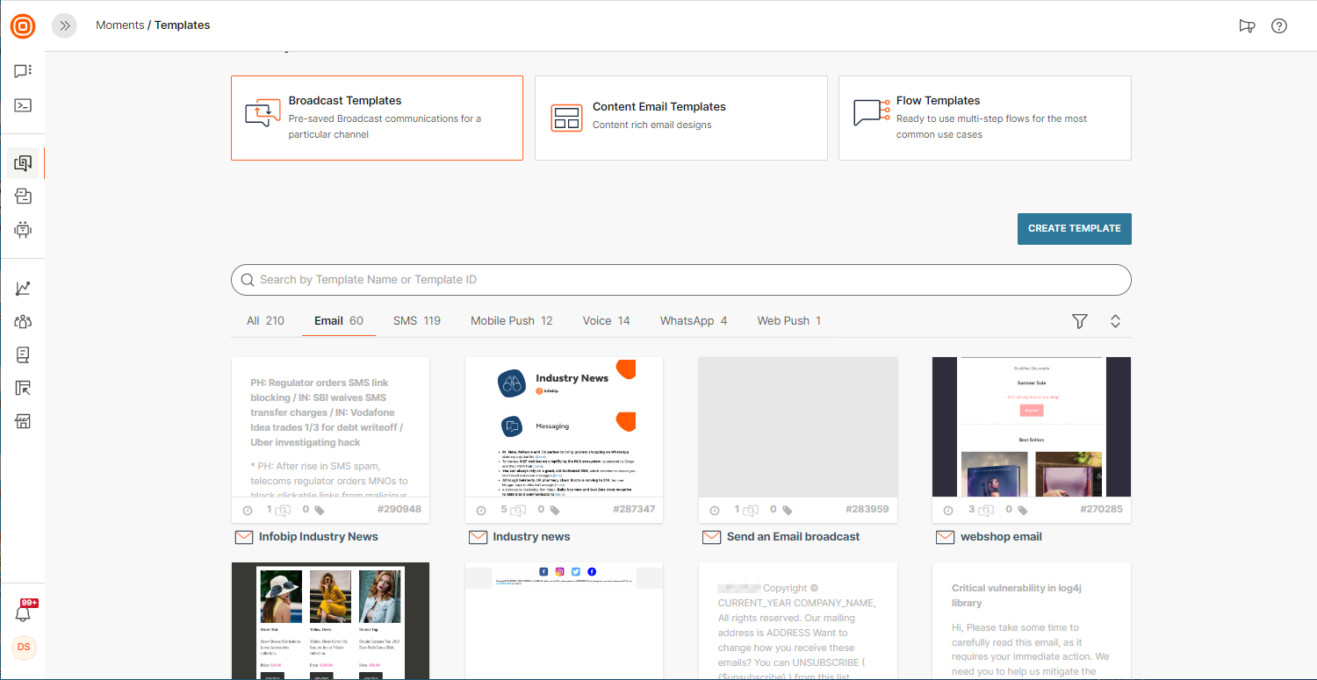Open the Moments icon in sidebar
The width and height of the screenshot is (1317, 680).
[23, 163]
